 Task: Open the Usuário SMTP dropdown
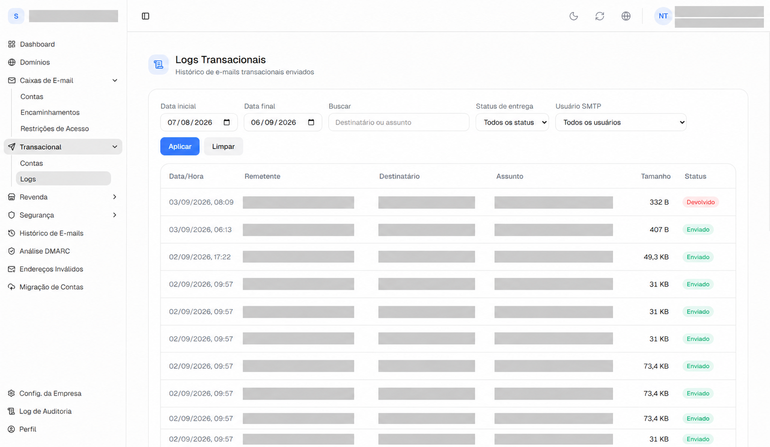coord(621,122)
